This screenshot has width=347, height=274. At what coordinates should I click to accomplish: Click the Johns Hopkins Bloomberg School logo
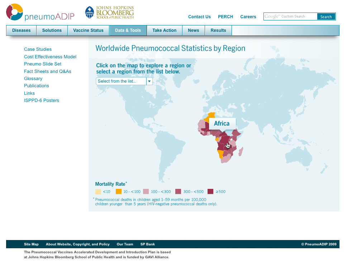click(x=109, y=13)
